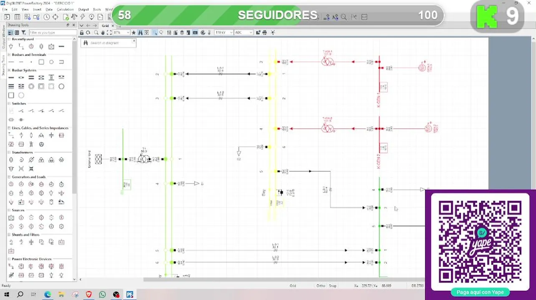
Task: Open the Output Window icon in main toolbar
Action: pyautogui.click(x=7, y=17)
